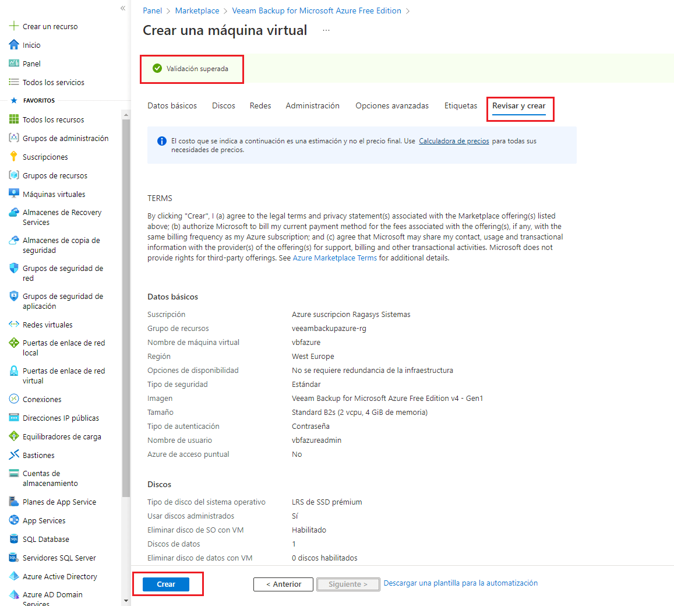Click the Cuentas de almacenamiento icon

pos(14,473)
